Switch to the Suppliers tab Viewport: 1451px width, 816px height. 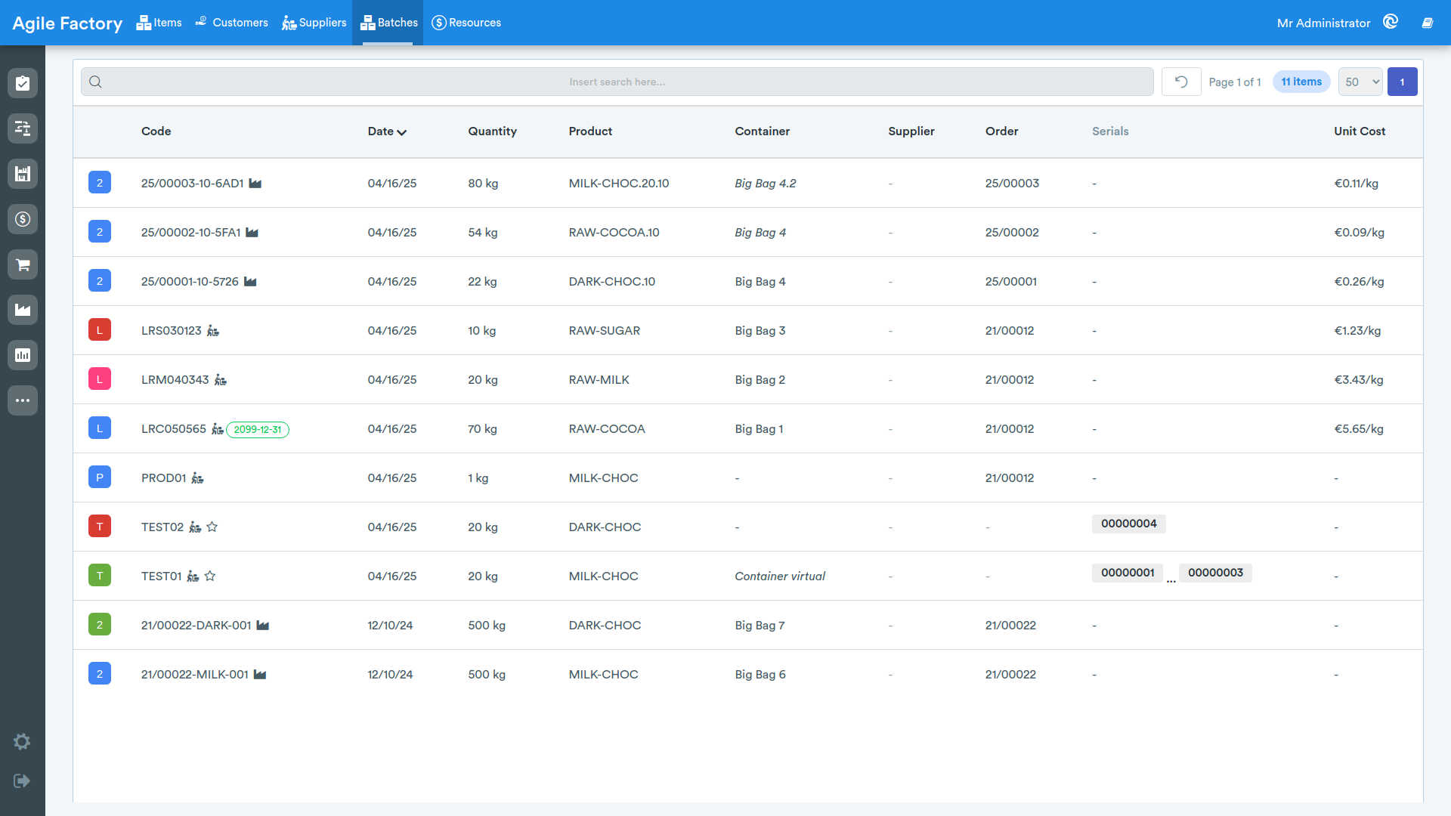314,23
